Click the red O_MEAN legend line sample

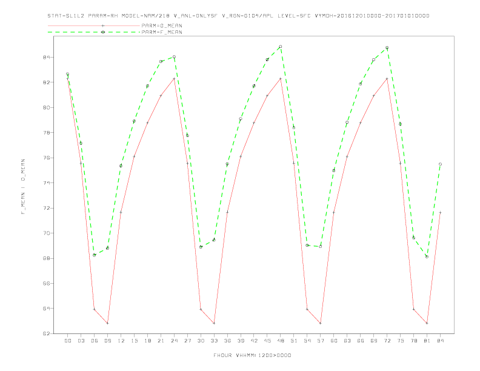94,25
